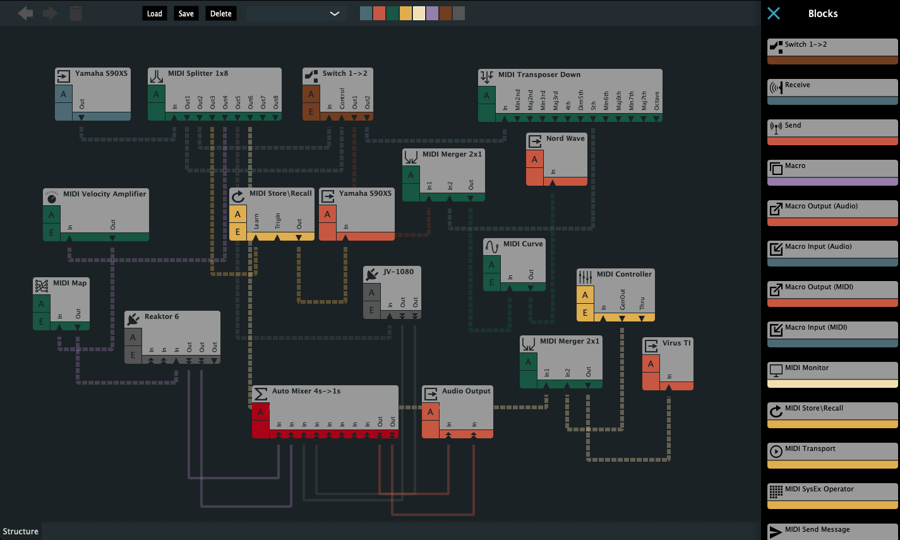
Task: Toggle the A button on Audio Output block
Action: (x=430, y=412)
